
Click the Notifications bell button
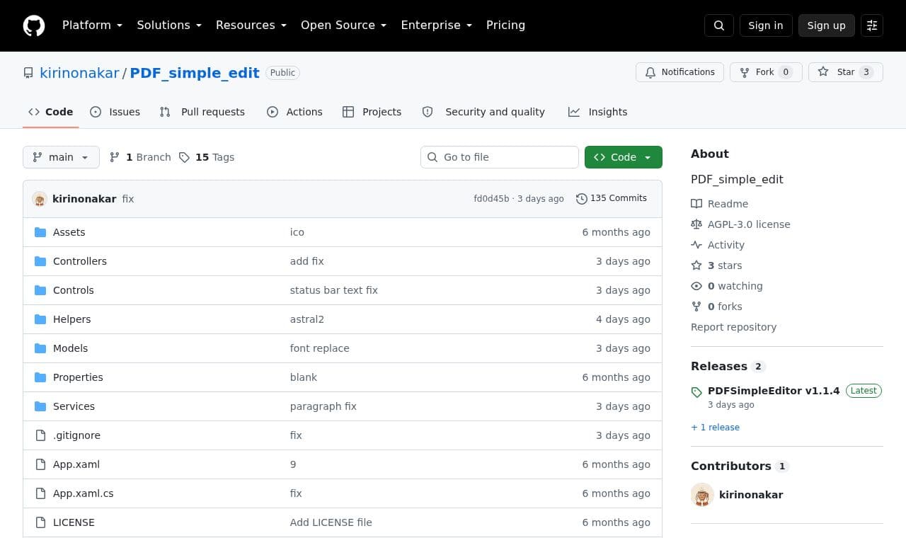(x=680, y=72)
